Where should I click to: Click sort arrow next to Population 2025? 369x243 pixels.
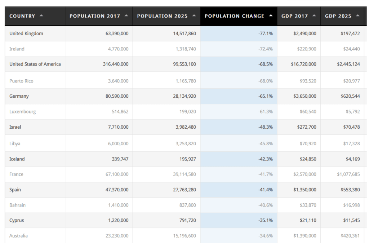point(194,16)
